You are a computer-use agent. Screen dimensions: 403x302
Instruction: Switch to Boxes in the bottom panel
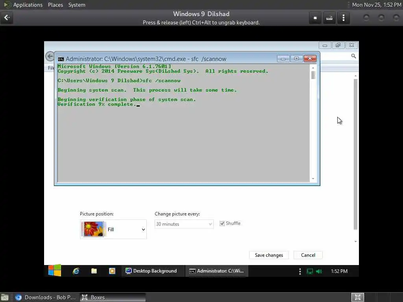tap(112, 297)
